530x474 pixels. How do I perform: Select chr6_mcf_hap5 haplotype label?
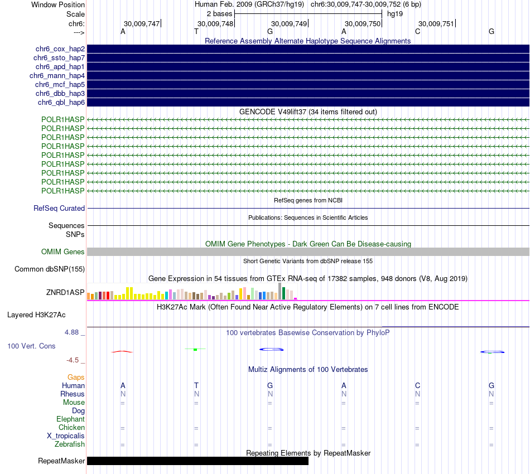(x=60, y=84)
